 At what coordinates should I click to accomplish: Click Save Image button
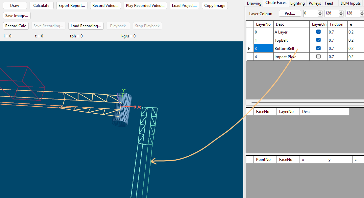click(x=17, y=16)
